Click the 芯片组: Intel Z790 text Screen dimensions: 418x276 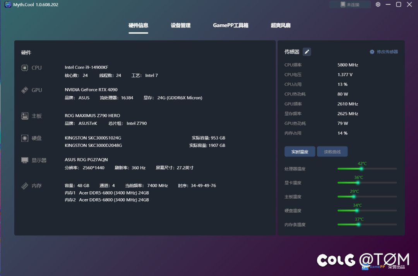pos(128,123)
